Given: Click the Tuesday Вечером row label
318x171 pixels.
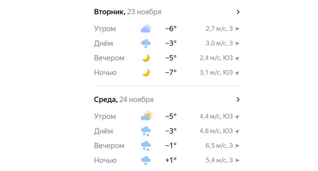Looking at the screenshot, I should point(109,58).
